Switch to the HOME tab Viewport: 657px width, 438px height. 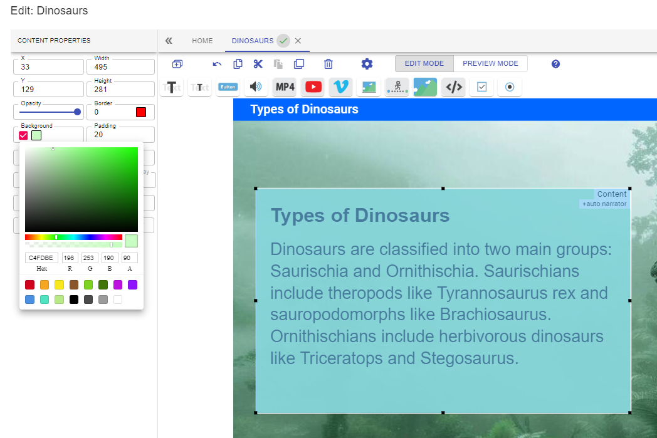(202, 41)
